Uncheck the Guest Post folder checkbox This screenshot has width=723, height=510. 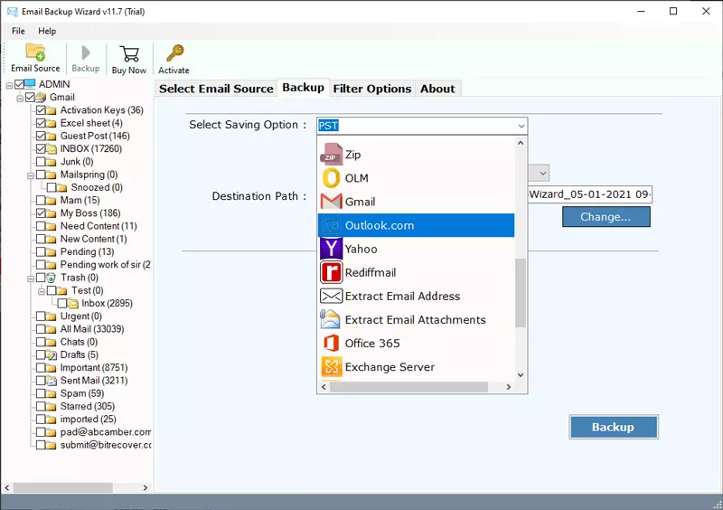pos(41,136)
